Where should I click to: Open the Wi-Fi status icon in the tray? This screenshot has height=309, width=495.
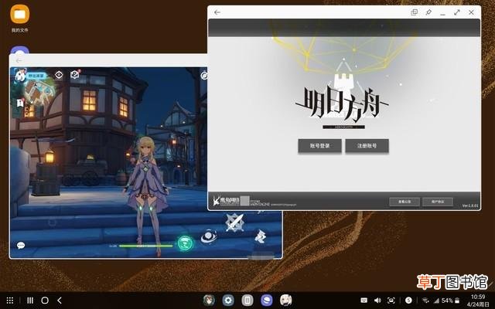click(x=425, y=301)
